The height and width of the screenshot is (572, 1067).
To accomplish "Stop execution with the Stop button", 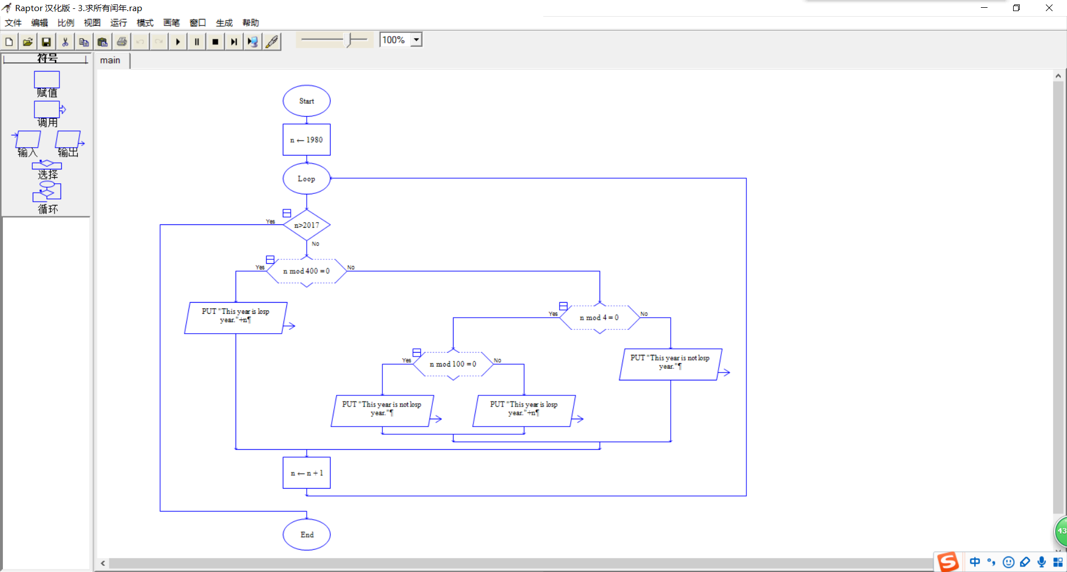I will (216, 42).
